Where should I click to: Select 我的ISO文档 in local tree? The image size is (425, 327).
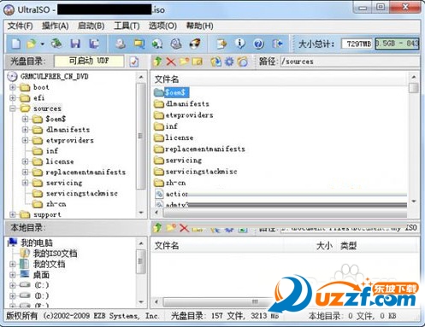click(x=56, y=254)
